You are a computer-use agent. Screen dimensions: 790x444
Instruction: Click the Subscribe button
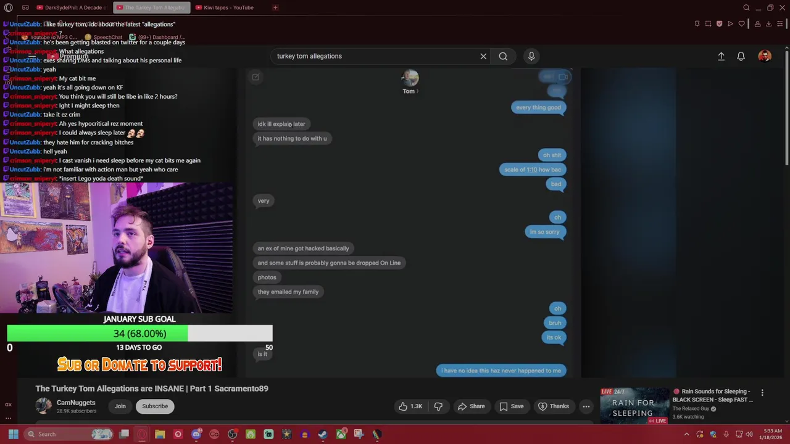pyautogui.click(x=155, y=406)
